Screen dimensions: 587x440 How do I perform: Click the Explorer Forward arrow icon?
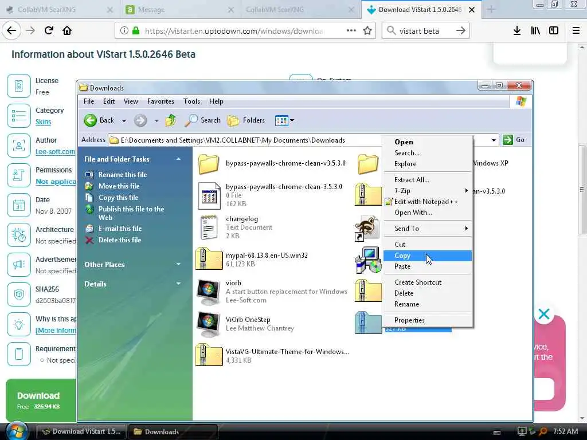tap(140, 120)
